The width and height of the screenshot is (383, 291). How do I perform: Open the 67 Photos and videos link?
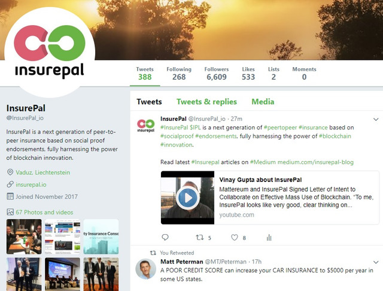point(44,212)
